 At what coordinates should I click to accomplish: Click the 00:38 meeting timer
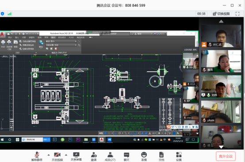point(201,14)
